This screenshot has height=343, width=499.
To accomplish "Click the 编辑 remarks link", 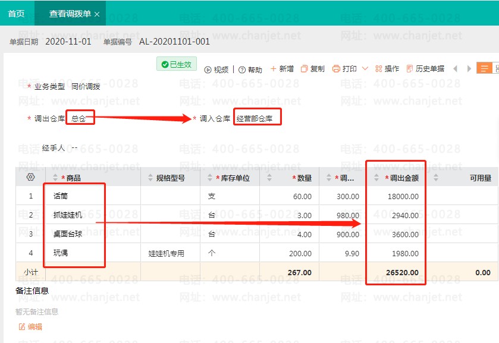I will [30, 327].
